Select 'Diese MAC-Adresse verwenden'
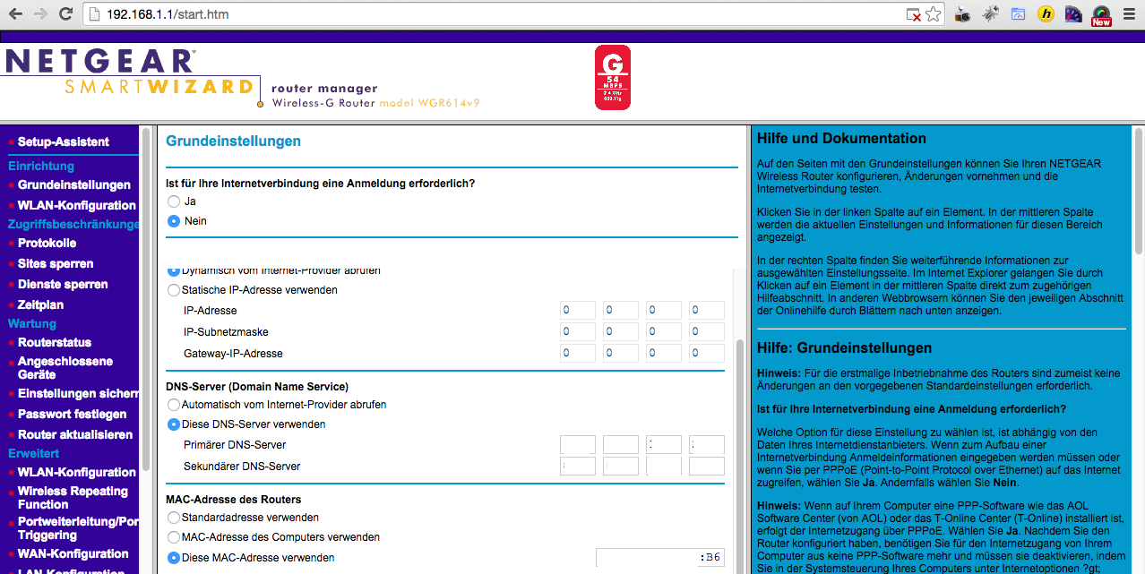 click(174, 558)
